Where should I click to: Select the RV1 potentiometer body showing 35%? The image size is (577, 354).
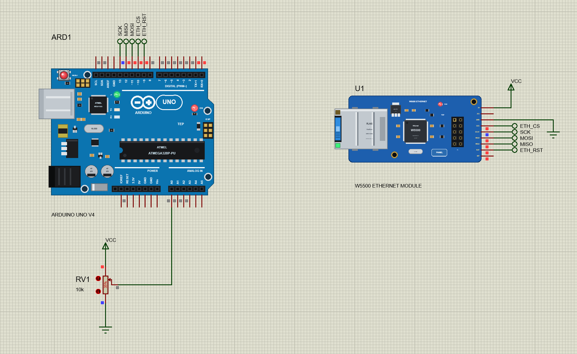pyautogui.click(x=105, y=285)
